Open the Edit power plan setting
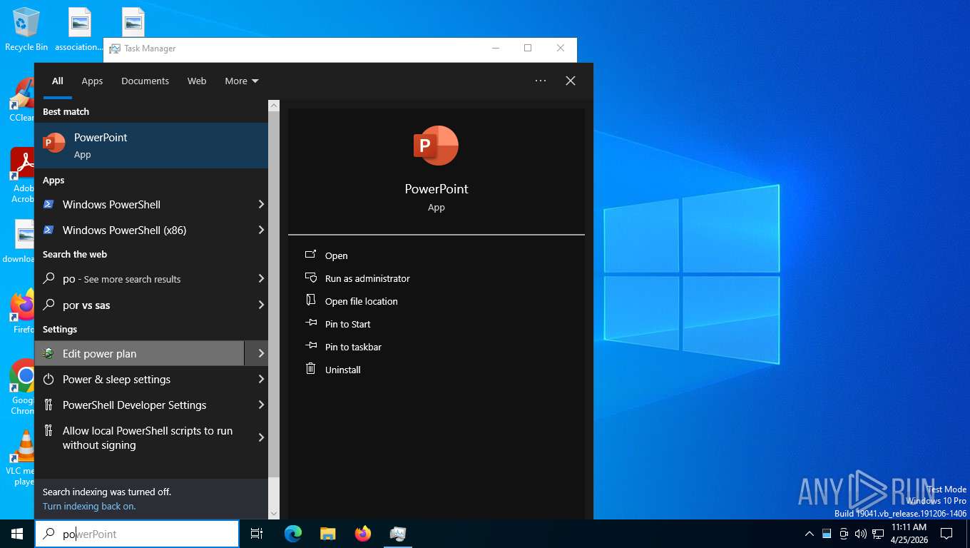 point(140,353)
